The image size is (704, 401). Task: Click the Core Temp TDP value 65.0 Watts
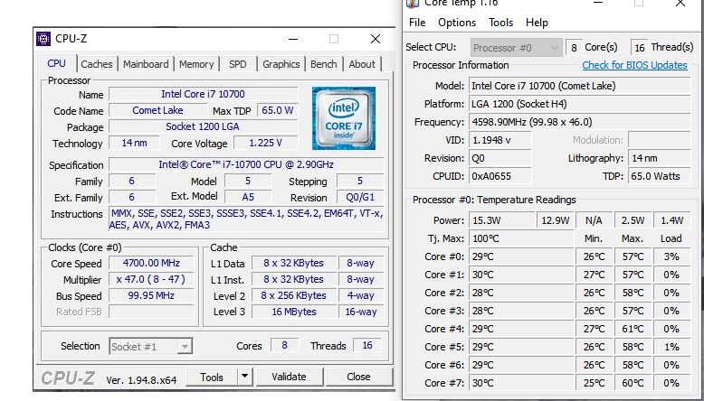659,176
